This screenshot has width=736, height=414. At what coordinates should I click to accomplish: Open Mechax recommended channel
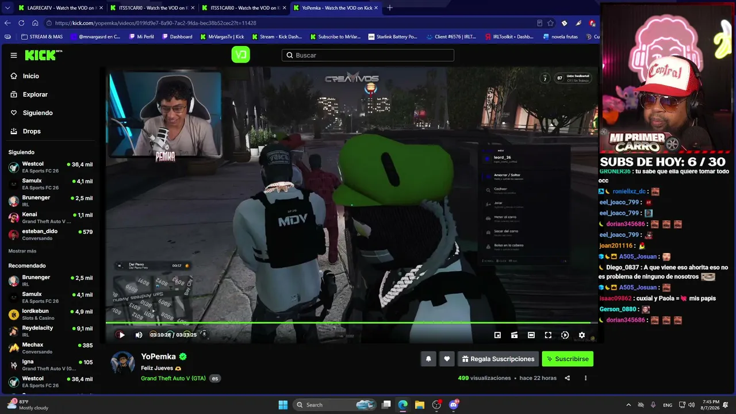point(51,348)
